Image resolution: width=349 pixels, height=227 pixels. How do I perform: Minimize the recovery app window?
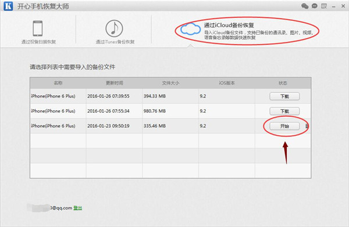click(333, 6)
